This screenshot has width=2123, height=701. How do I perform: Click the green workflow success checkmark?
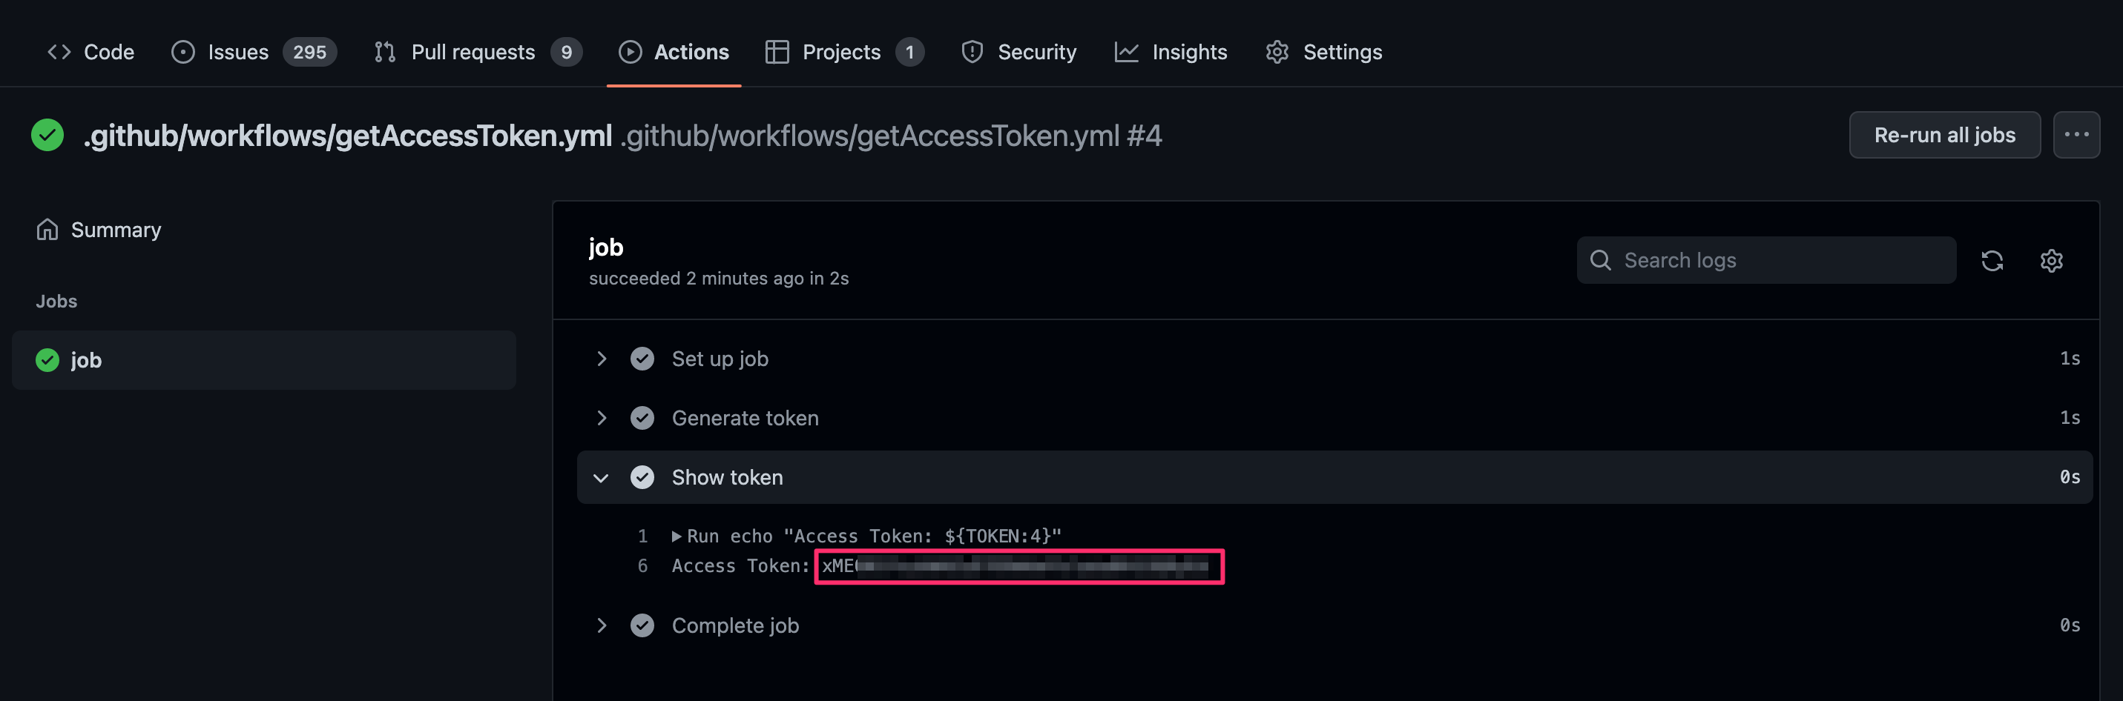[x=47, y=135]
